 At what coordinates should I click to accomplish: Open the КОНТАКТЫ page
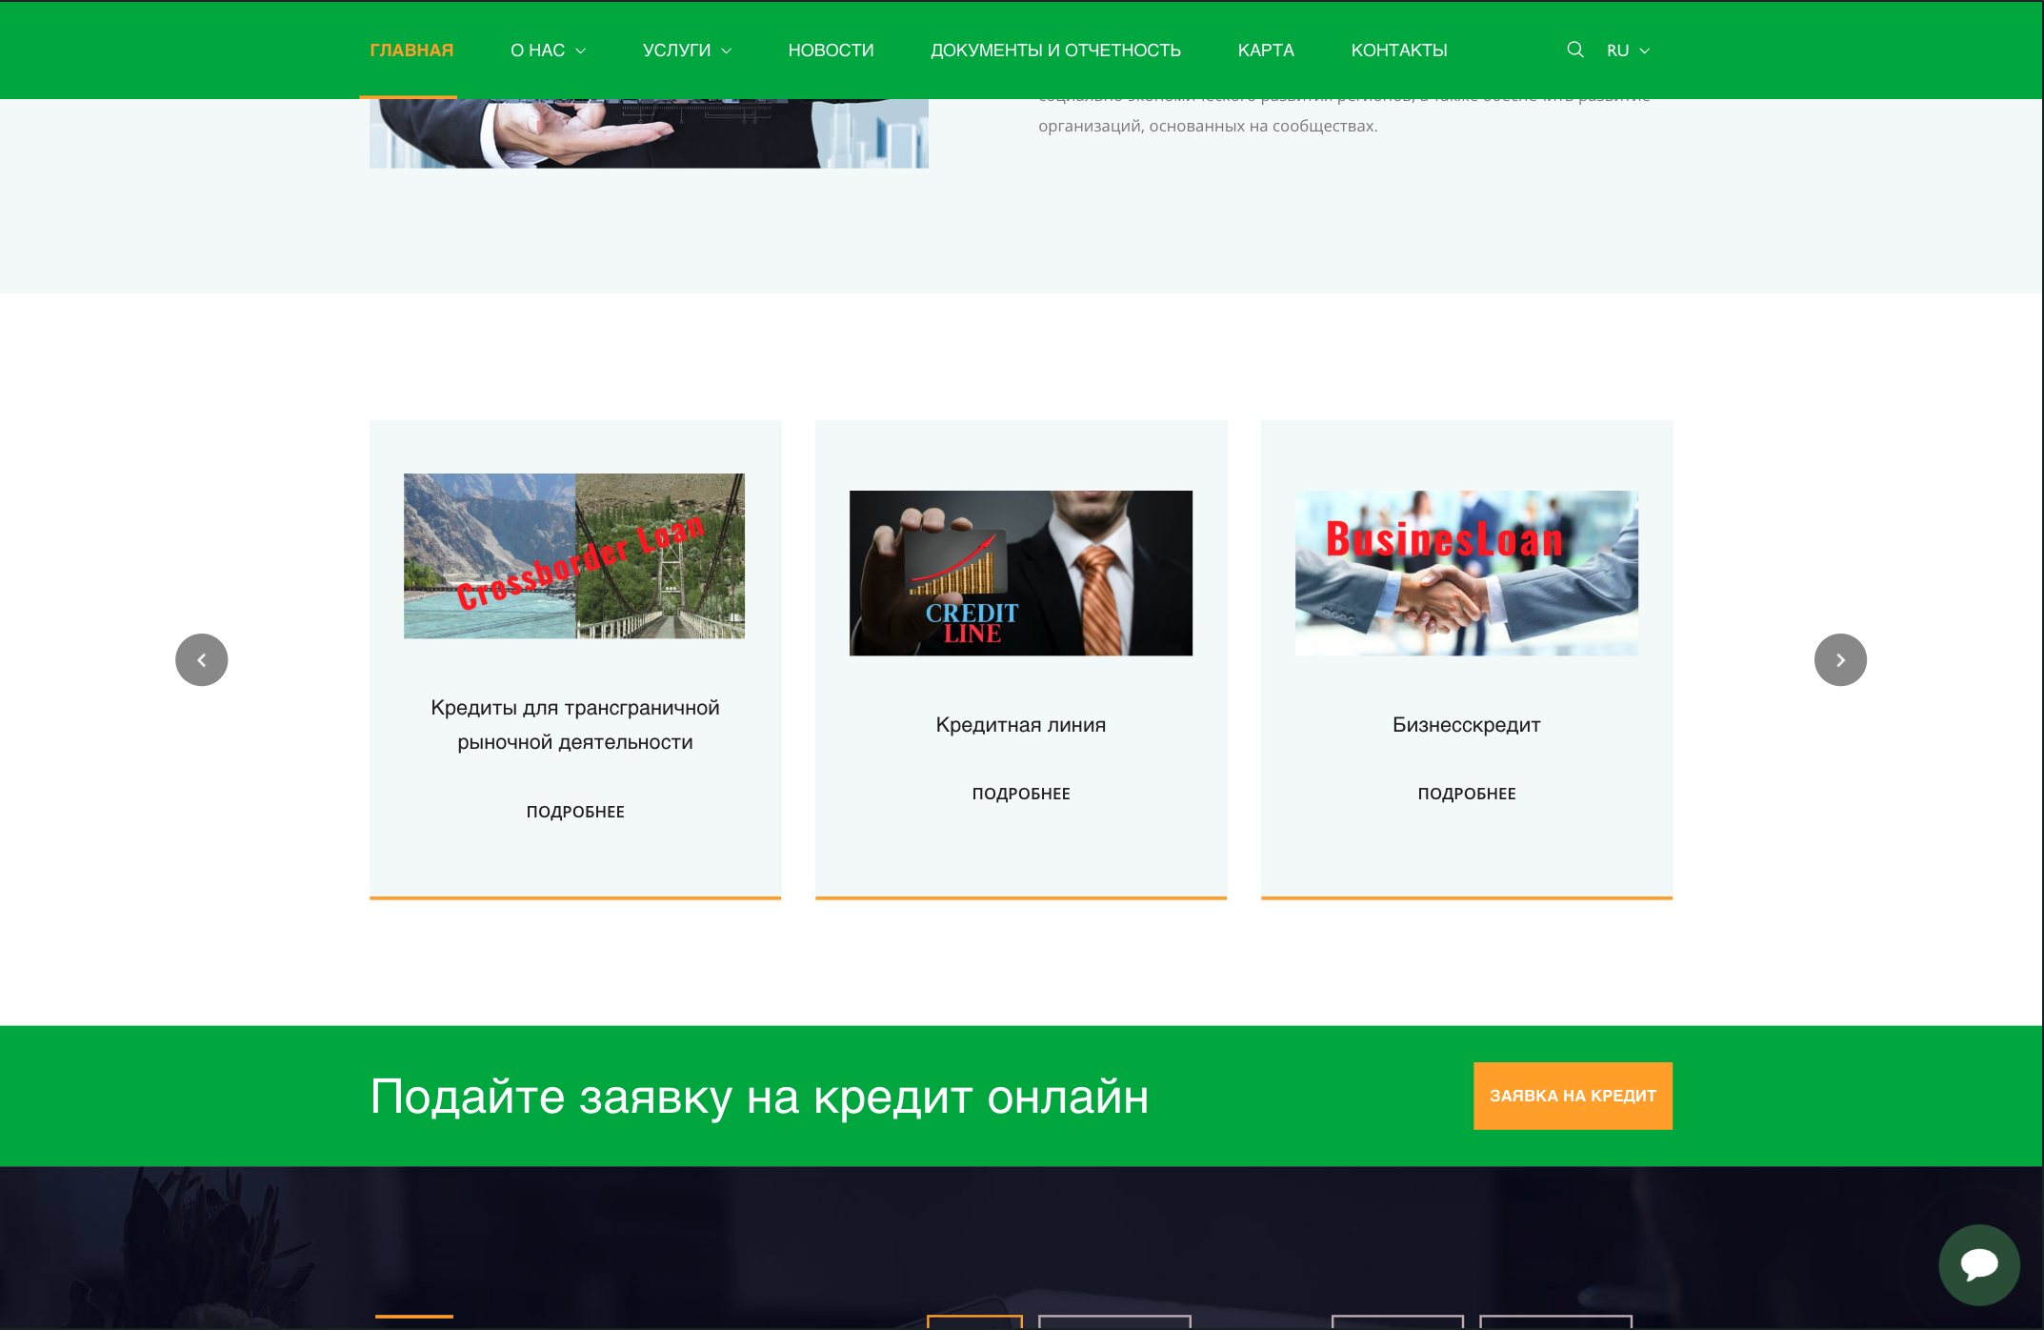[1398, 50]
